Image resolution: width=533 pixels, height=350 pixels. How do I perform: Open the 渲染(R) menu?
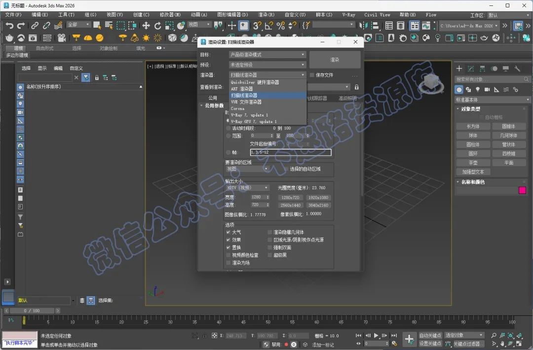coord(266,15)
